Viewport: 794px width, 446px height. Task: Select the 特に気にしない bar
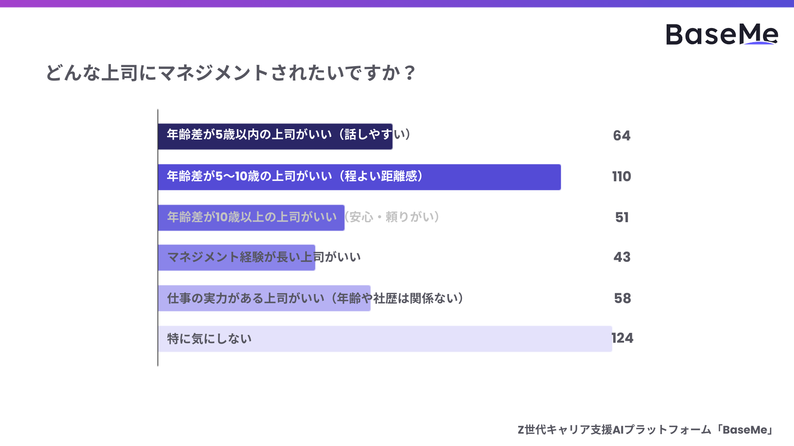pyautogui.click(x=385, y=339)
